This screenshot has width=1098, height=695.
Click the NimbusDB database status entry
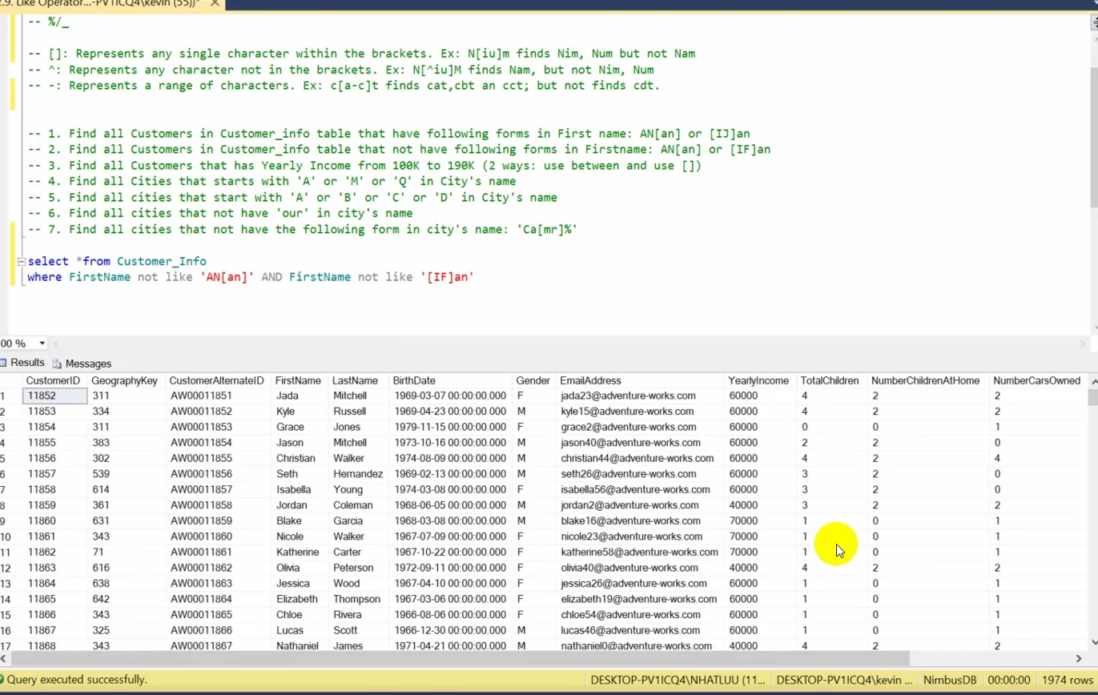coord(950,680)
